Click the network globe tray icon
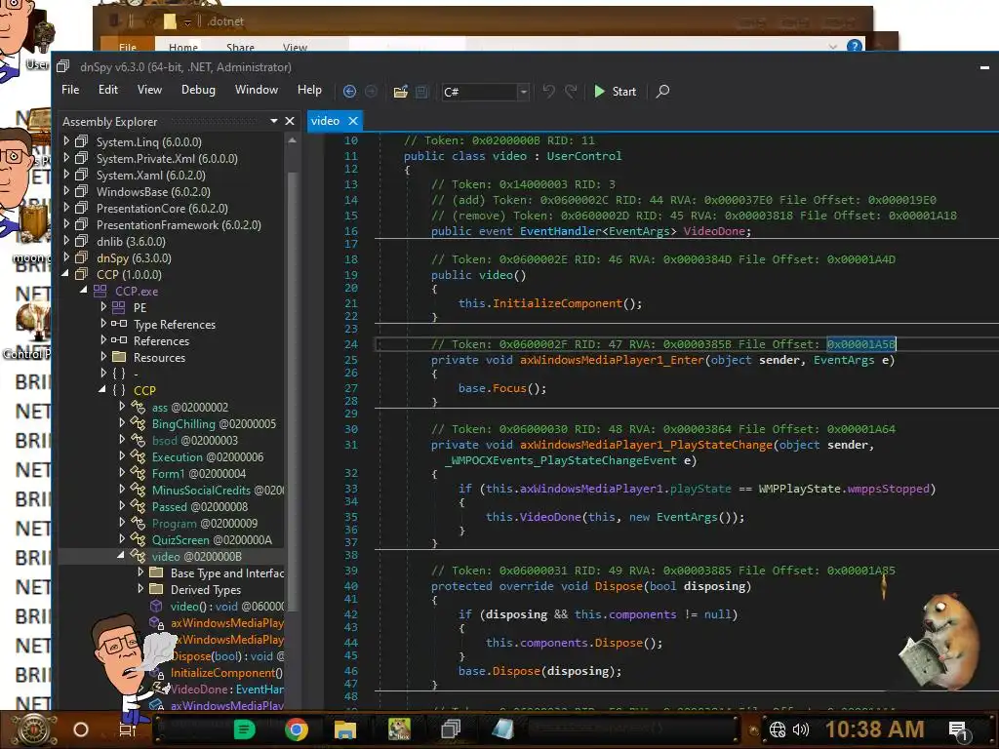 click(x=778, y=729)
